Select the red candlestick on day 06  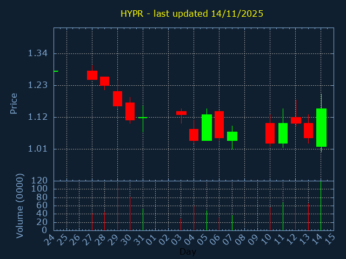tap(219, 125)
